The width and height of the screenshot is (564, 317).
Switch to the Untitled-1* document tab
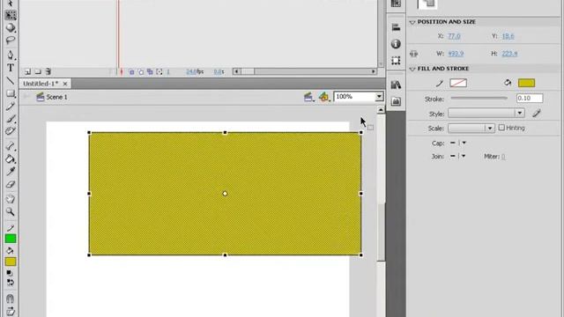pyautogui.click(x=41, y=84)
